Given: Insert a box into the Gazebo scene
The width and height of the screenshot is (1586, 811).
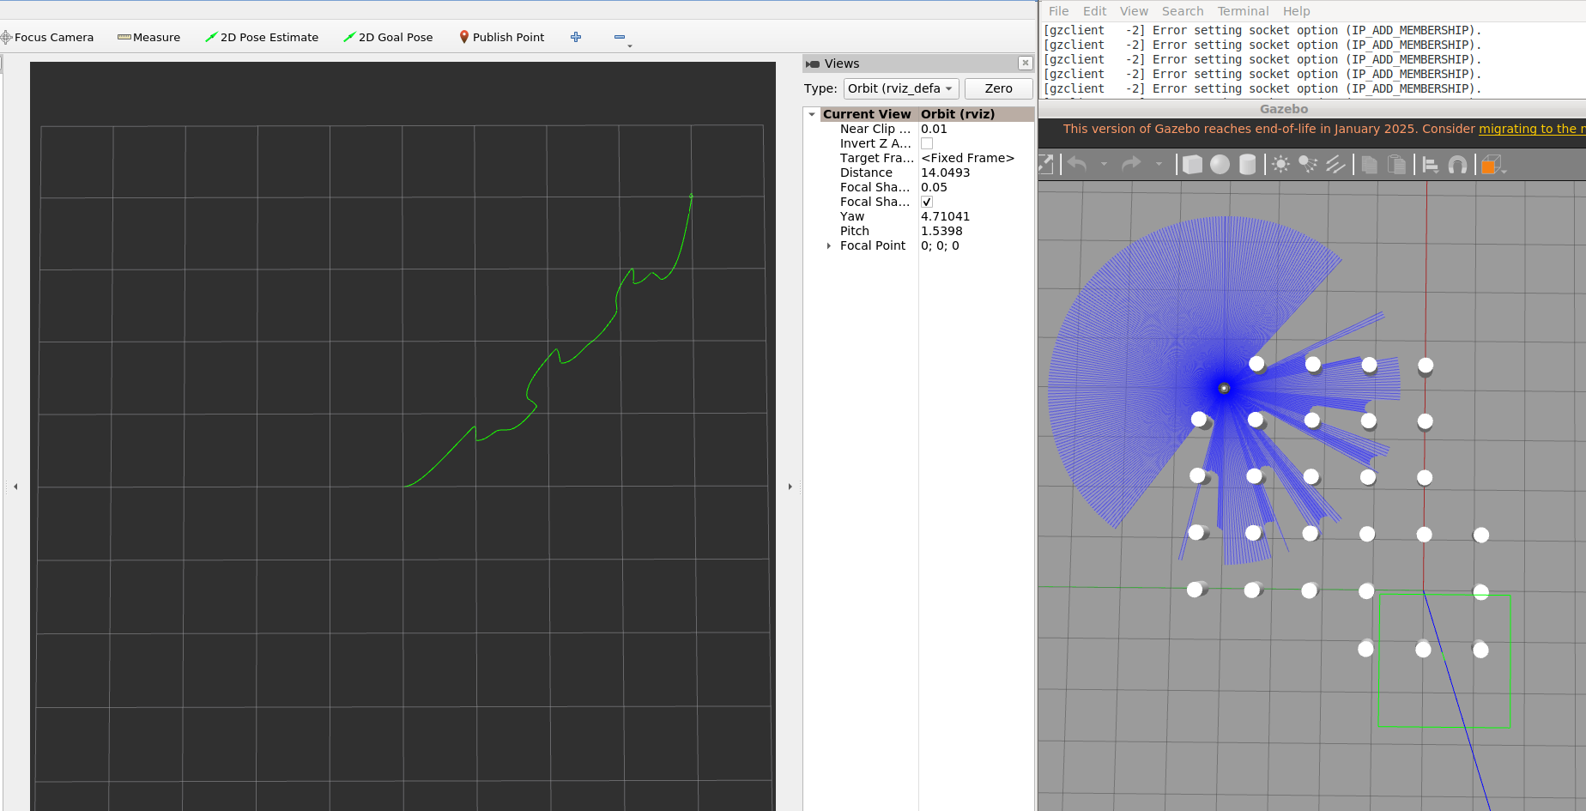Looking at the screenshot, I should pyautogui.click(x=1192, y=164).
